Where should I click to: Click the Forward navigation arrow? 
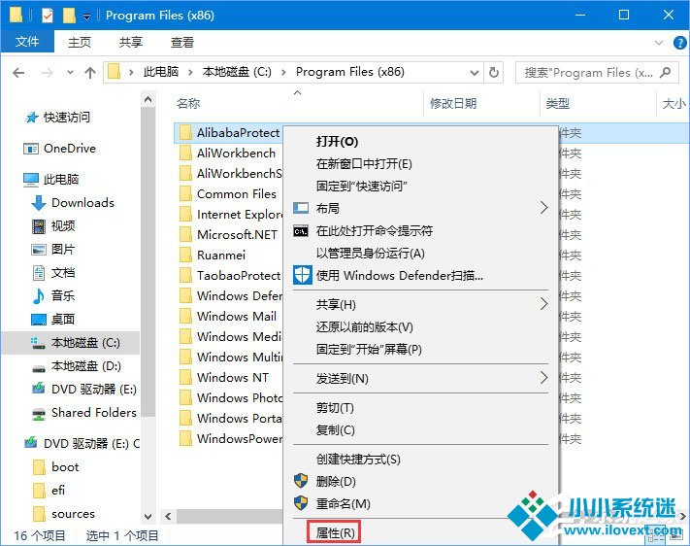[47, 72]
